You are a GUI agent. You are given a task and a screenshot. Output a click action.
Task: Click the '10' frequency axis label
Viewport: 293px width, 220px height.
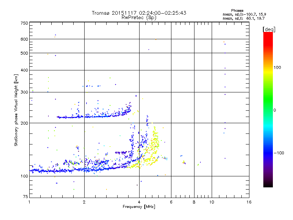[212, 202]
